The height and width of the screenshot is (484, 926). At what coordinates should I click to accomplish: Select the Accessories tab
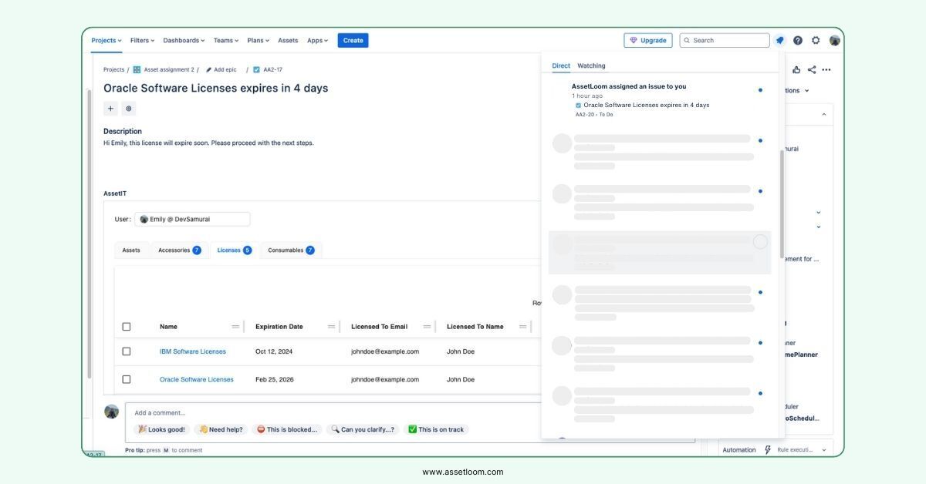179,250
